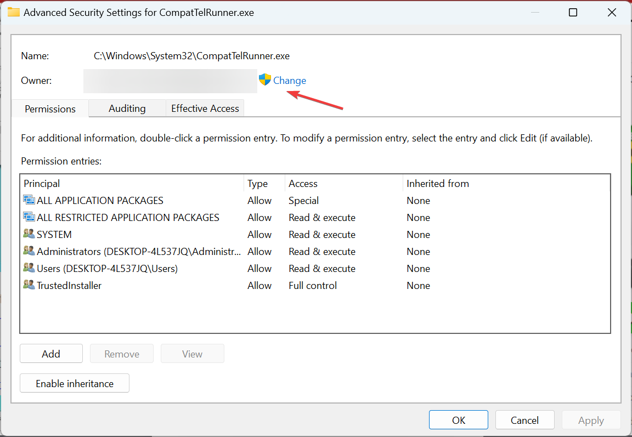Click the TrustedInstaller principal icon
This screenshot has width=632, height=437.
pyautogui.click(x=29, y=285)
